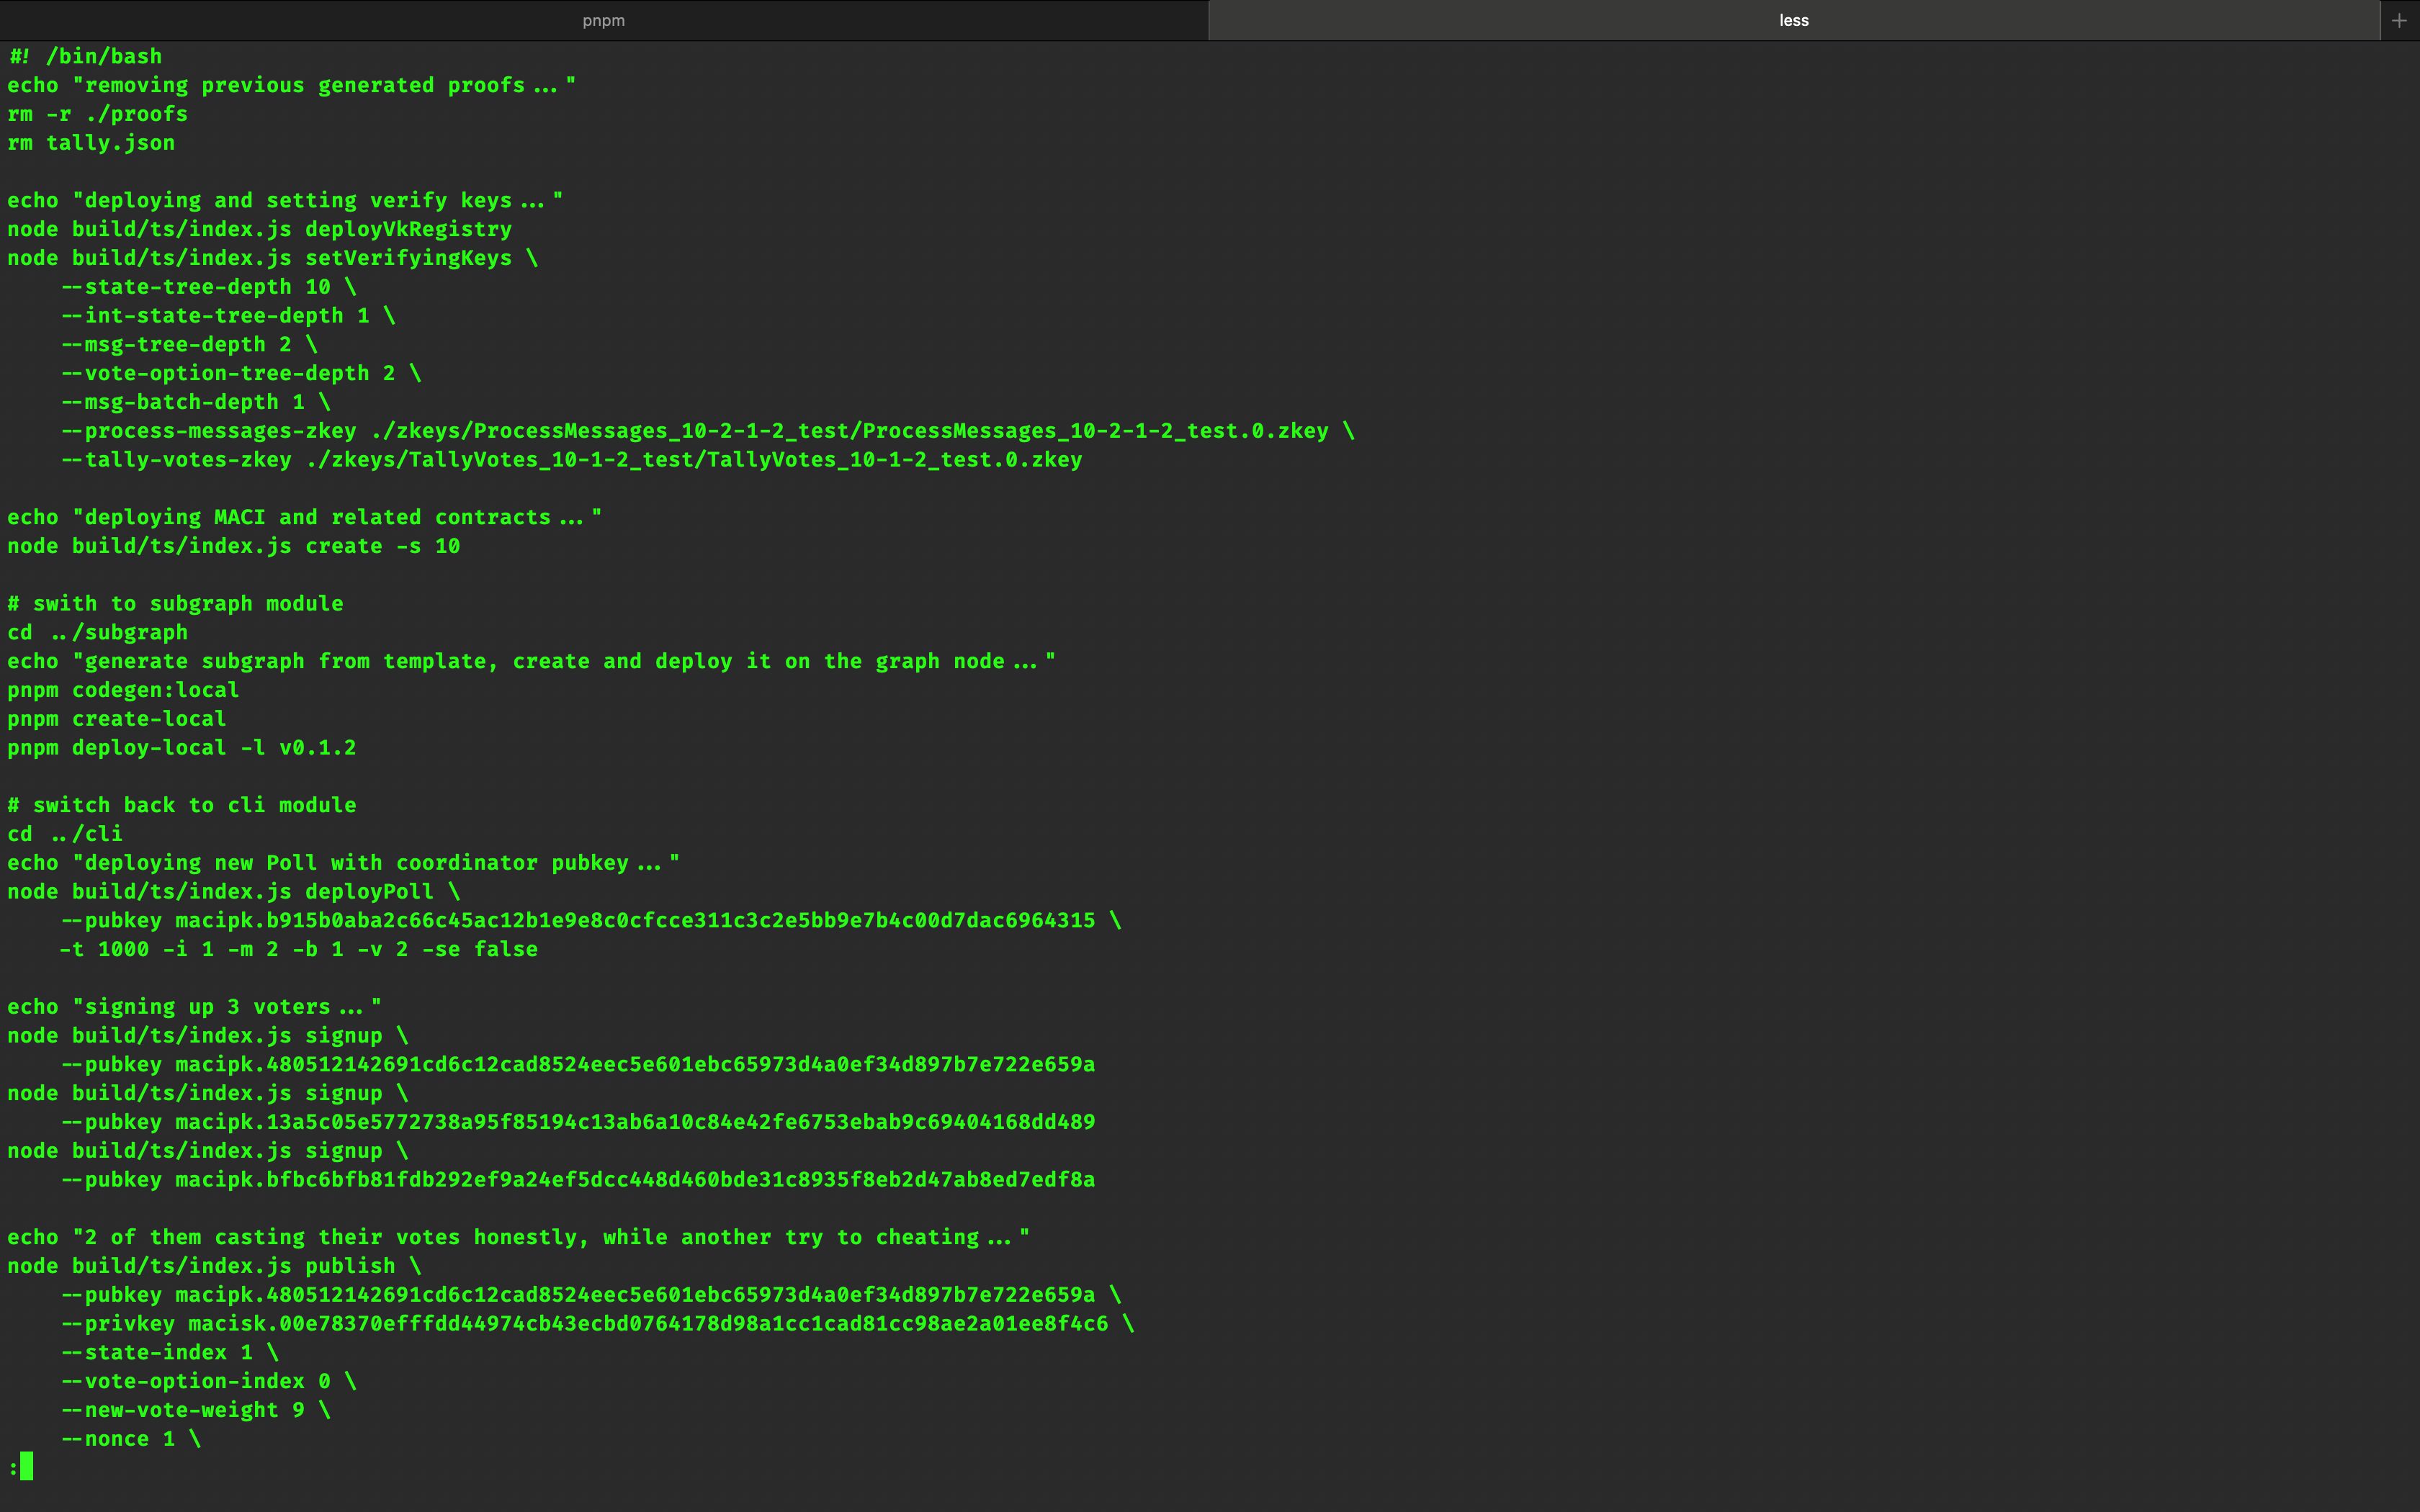Image resolution: width=2420 pixels, height=1512 pixels.
Task: Click the '--tally-votes-zkey' path line
Action: (x=572, y=460)
